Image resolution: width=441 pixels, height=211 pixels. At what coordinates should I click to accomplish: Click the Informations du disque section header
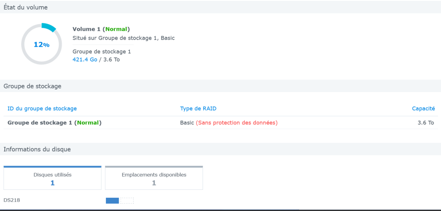37,149
